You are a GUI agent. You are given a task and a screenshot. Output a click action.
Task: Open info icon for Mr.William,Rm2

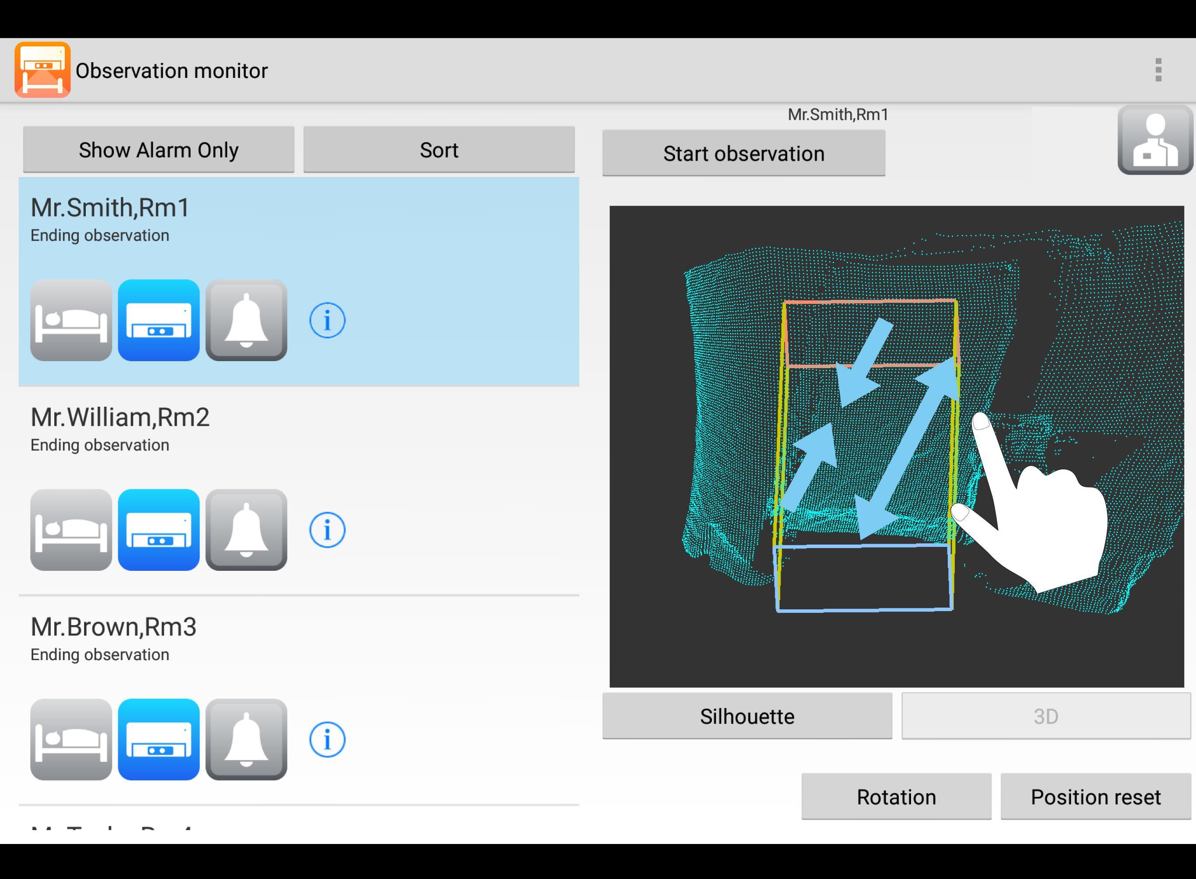coord(327,530)
